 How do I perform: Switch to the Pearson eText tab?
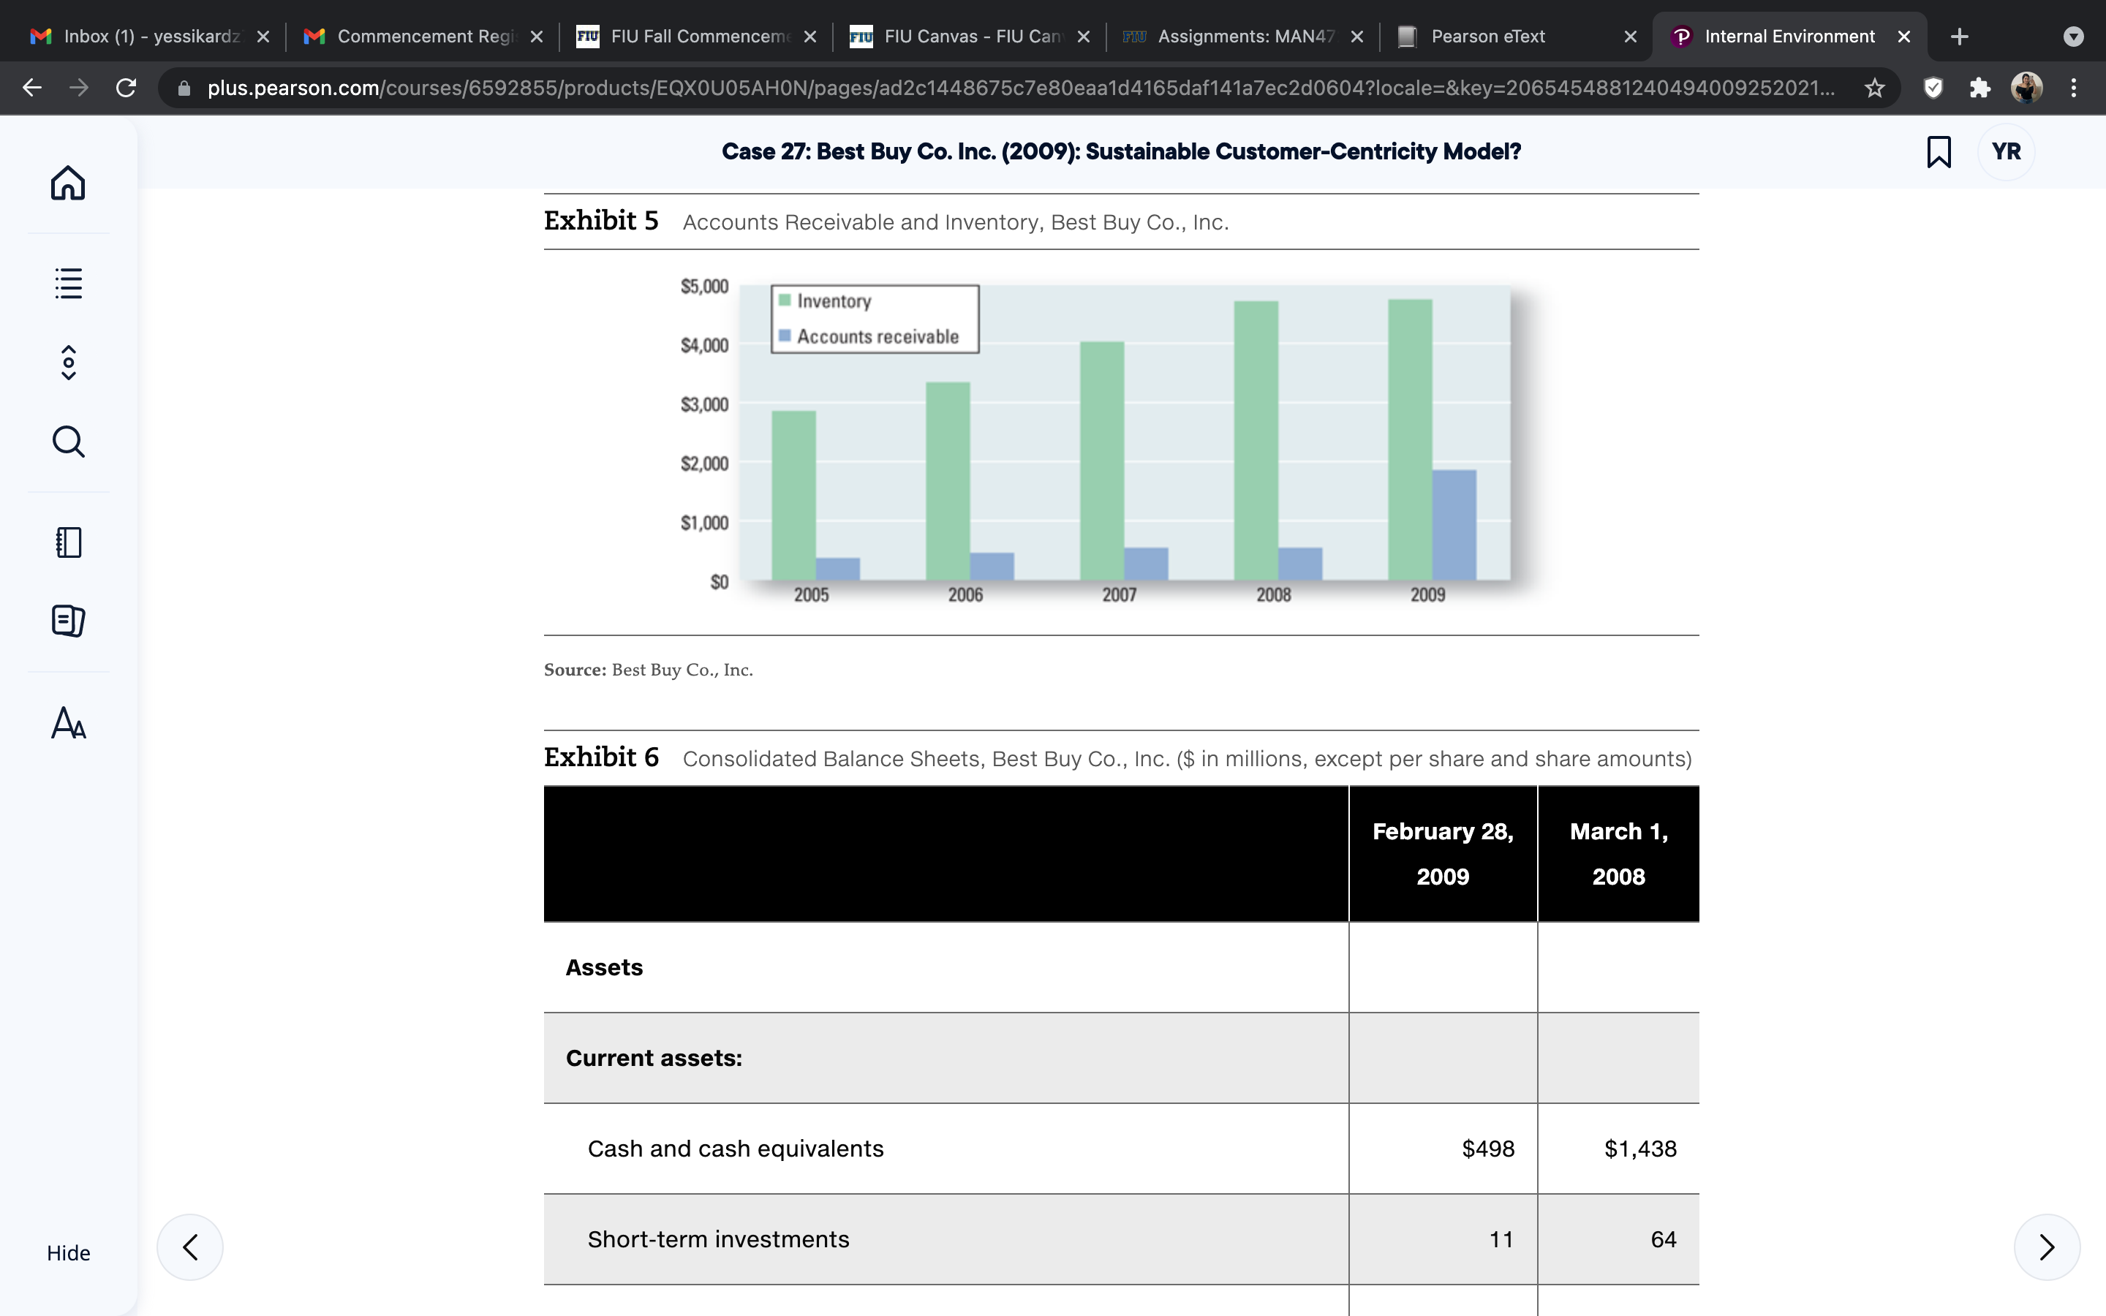[1516, 37]
